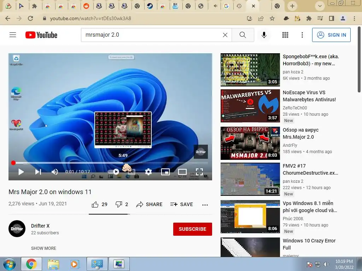
Task: Open the Обзор на вирус Mrs.Major 2.0 thumbnail
Action: (x=250, y=143)
